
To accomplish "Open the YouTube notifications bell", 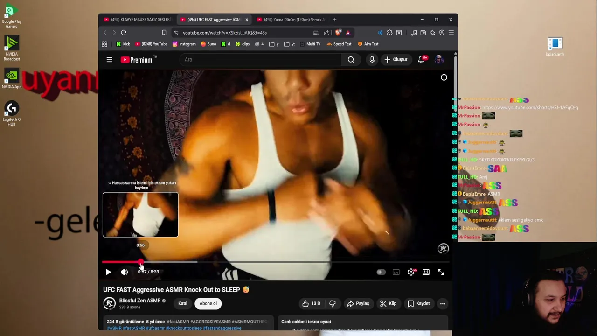I will click(x=421, y=60).
